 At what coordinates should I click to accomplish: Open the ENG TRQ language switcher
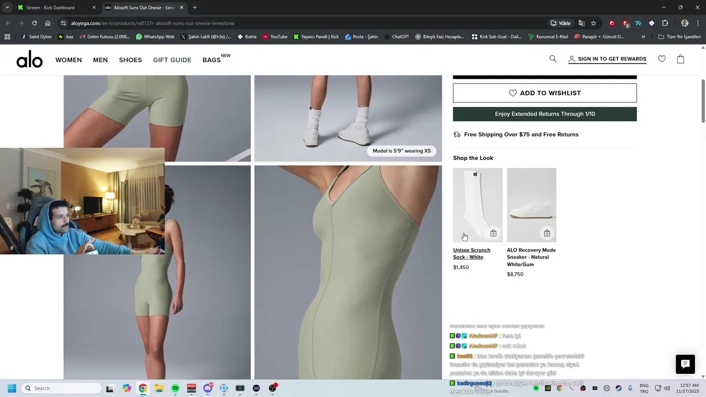click(x=644, y=388)
